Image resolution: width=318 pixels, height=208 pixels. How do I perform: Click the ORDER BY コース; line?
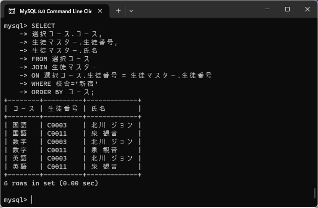(x=63, y=92)
